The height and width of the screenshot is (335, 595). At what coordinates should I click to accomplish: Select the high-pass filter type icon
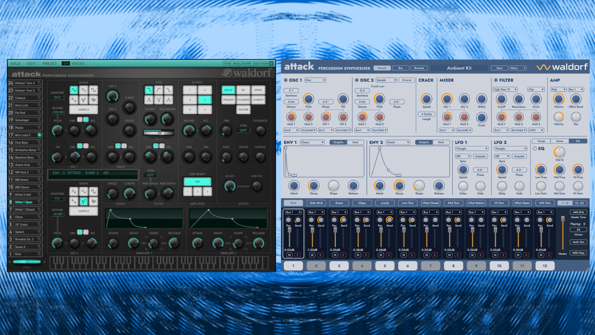point(159,90)
